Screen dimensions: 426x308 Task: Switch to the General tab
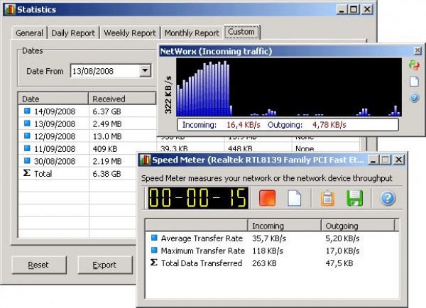tap(30, 33)
